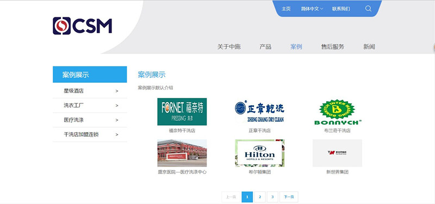
Task: Go to page 2 of results
Action: click(260, 197)
